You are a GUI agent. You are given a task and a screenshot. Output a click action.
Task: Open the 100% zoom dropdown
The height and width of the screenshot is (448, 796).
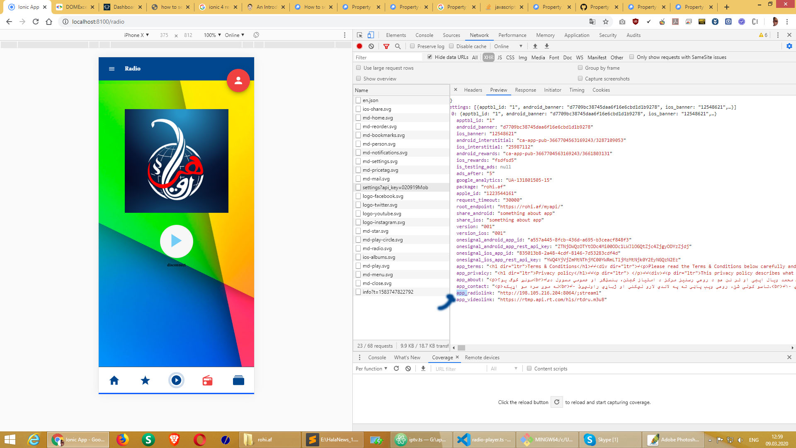tap(212, 35)
